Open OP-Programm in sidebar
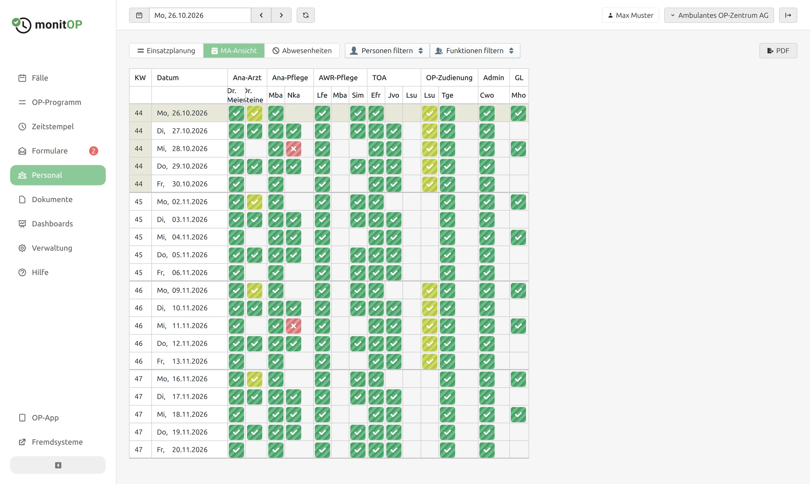The image size is (810, 484). 58,102
